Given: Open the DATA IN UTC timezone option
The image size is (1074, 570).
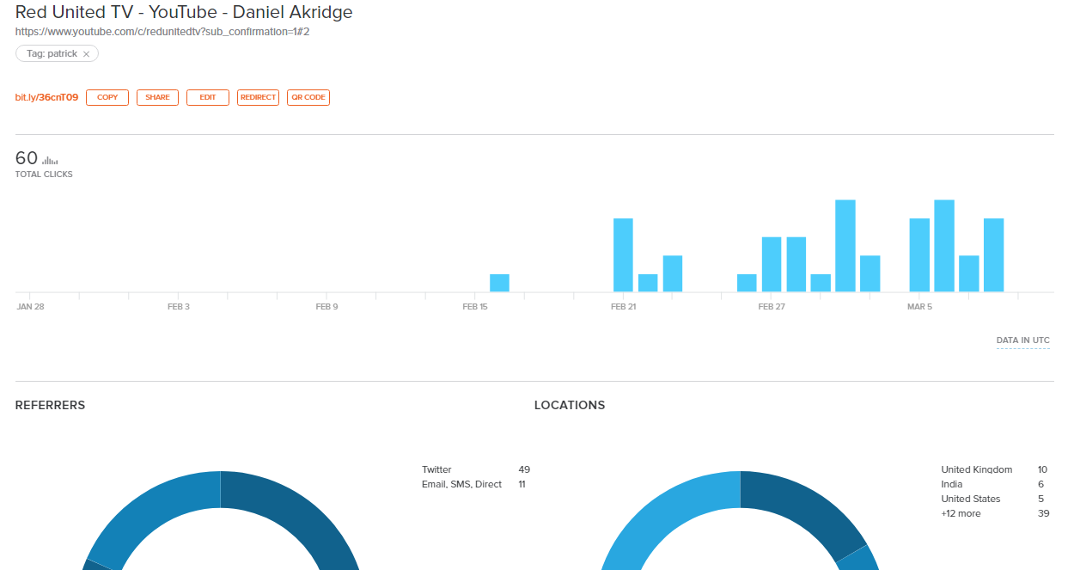Looking at the screenshot, I should (x=1023, y=340).
